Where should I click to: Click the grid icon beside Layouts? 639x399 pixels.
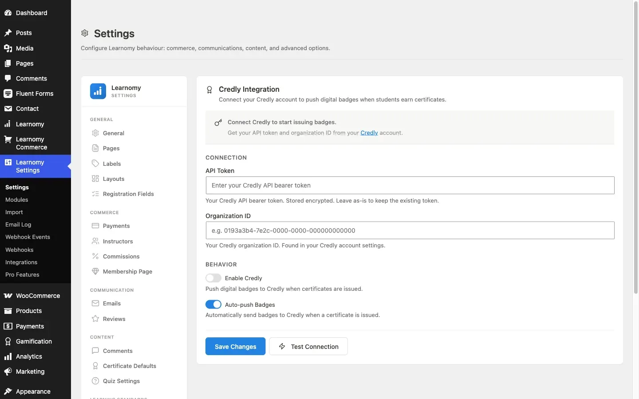pos(95,179)
